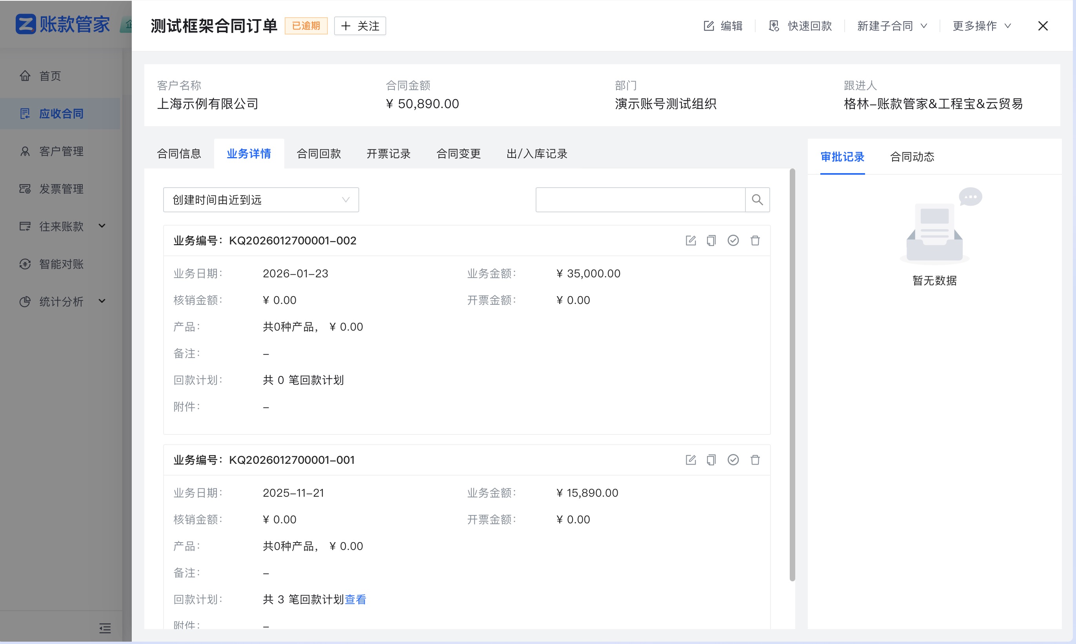The image size is (1076, 644).
Task: Open 客户管理 in the sidebar
Action: [x=60, y=151]
